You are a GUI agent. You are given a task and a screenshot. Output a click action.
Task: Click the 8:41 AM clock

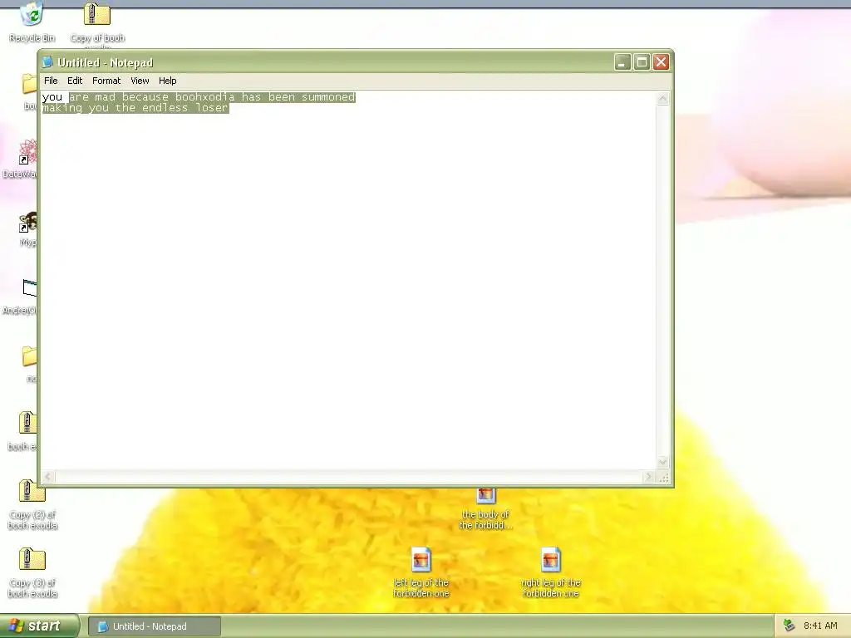820,626
